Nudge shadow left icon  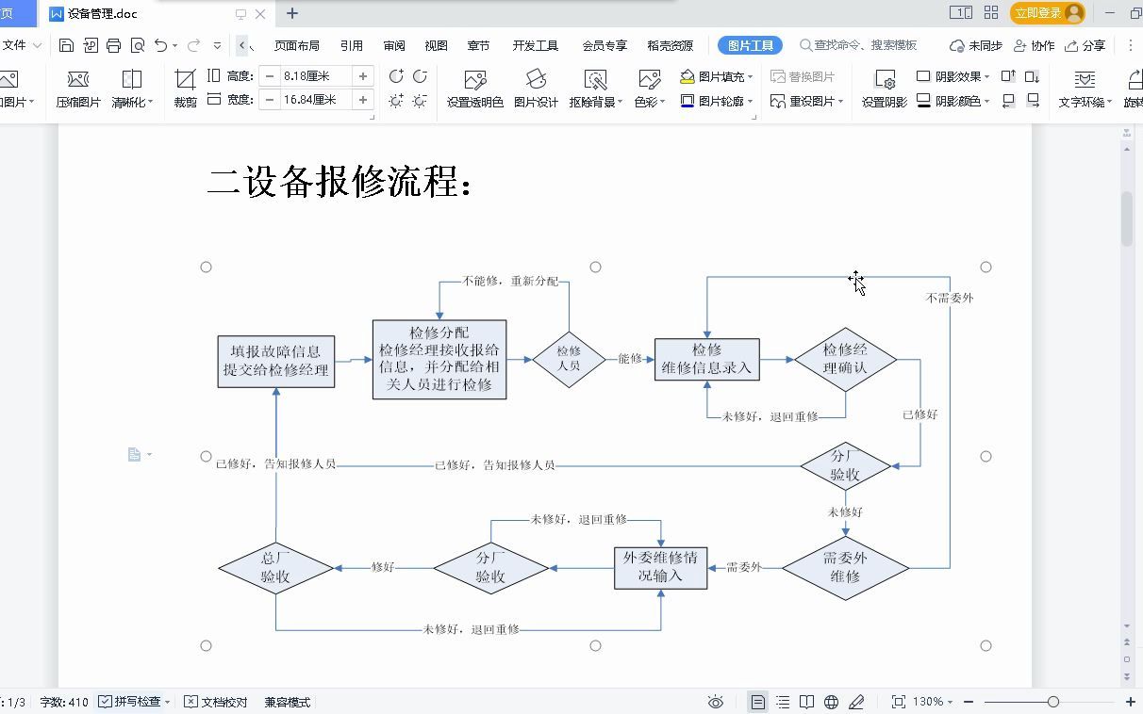(x=1008, y=100)
